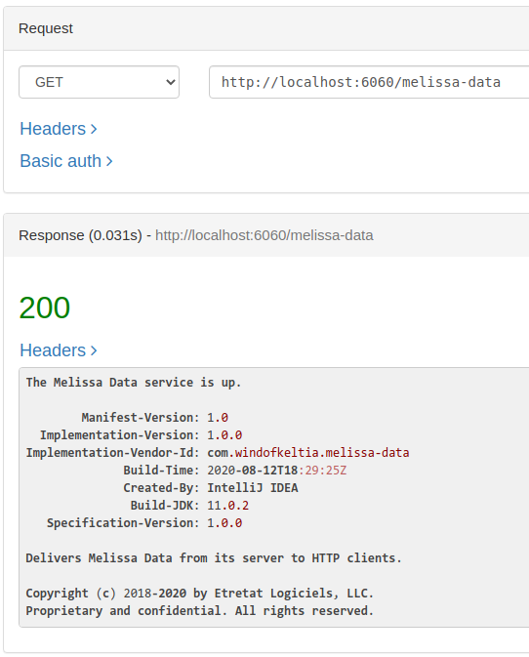Open the response URL link localhost:6060/melissa-data
The height and width of the screenshot is (657, 529).
coord(264,235)
